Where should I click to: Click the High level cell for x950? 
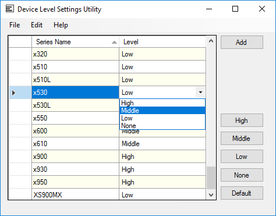162,182
